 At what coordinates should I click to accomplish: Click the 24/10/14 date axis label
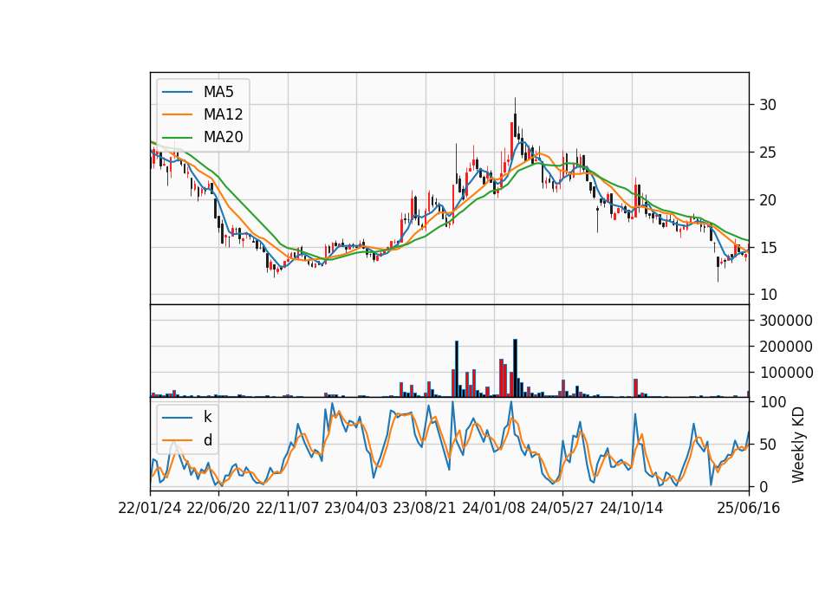[x=632, y=508]
